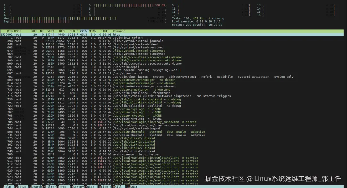Click F9 Kill in the function bar
347x188 pixels.
click(x=117, y=187)
